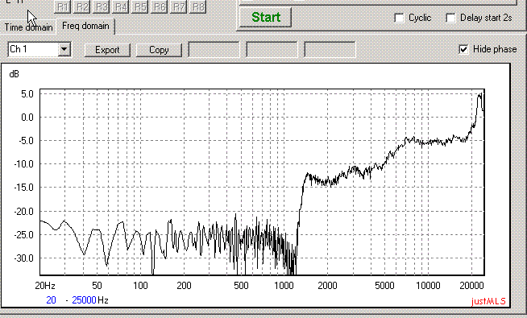Toggle the Delay start 2s checkbox
Screen dimensions: 527x318
450,18
